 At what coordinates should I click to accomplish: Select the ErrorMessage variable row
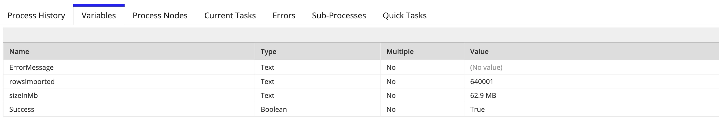click(x=361, y=67)
